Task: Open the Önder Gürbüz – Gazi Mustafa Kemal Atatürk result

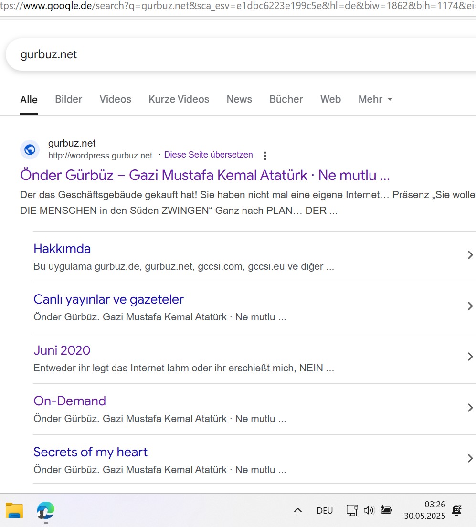Action: (205, 175)
